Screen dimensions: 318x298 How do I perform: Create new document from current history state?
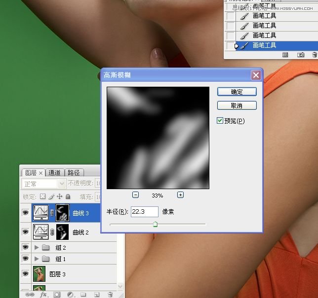click(285, 55)
